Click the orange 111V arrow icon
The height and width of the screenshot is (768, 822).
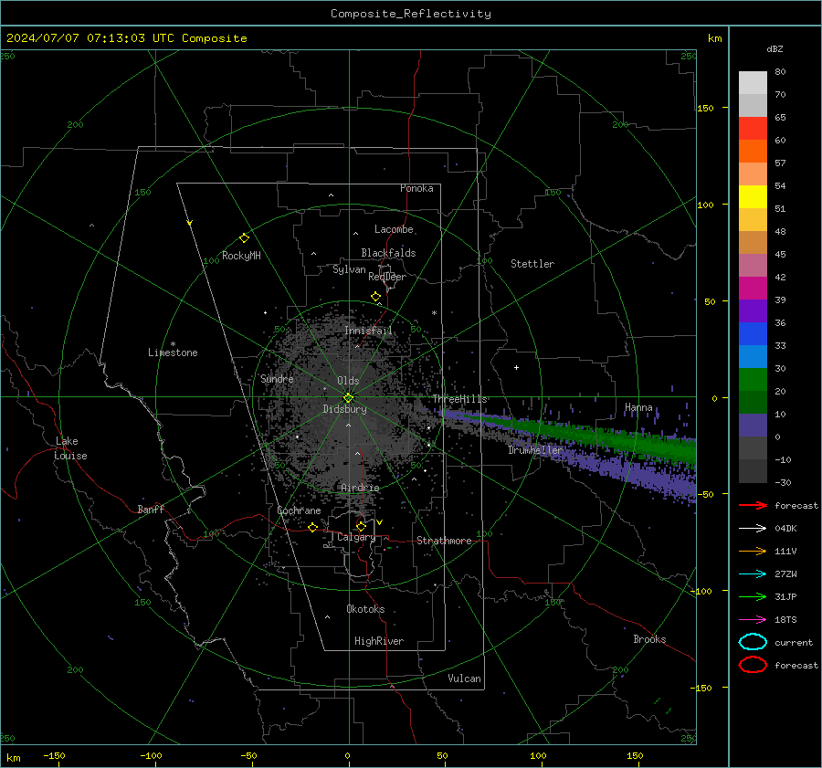(753, 551)
